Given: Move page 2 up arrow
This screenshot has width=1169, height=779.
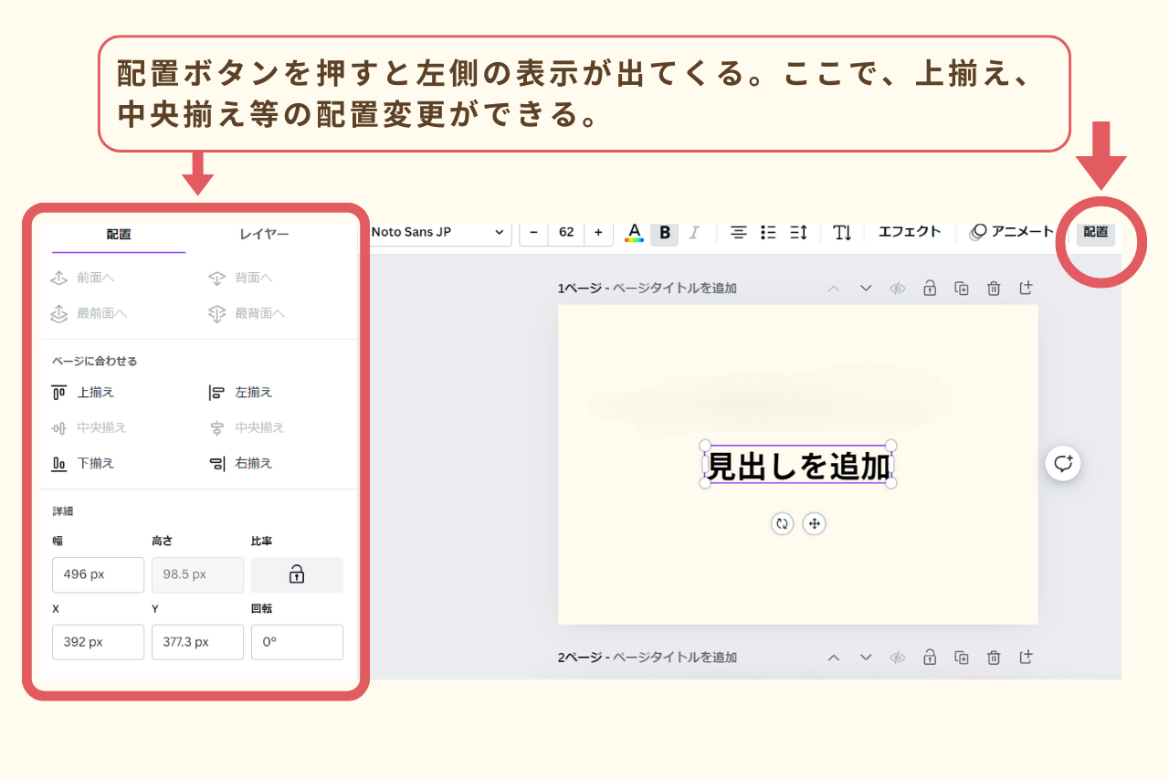Looking at the screenshot, I should [x=833, y=658].
